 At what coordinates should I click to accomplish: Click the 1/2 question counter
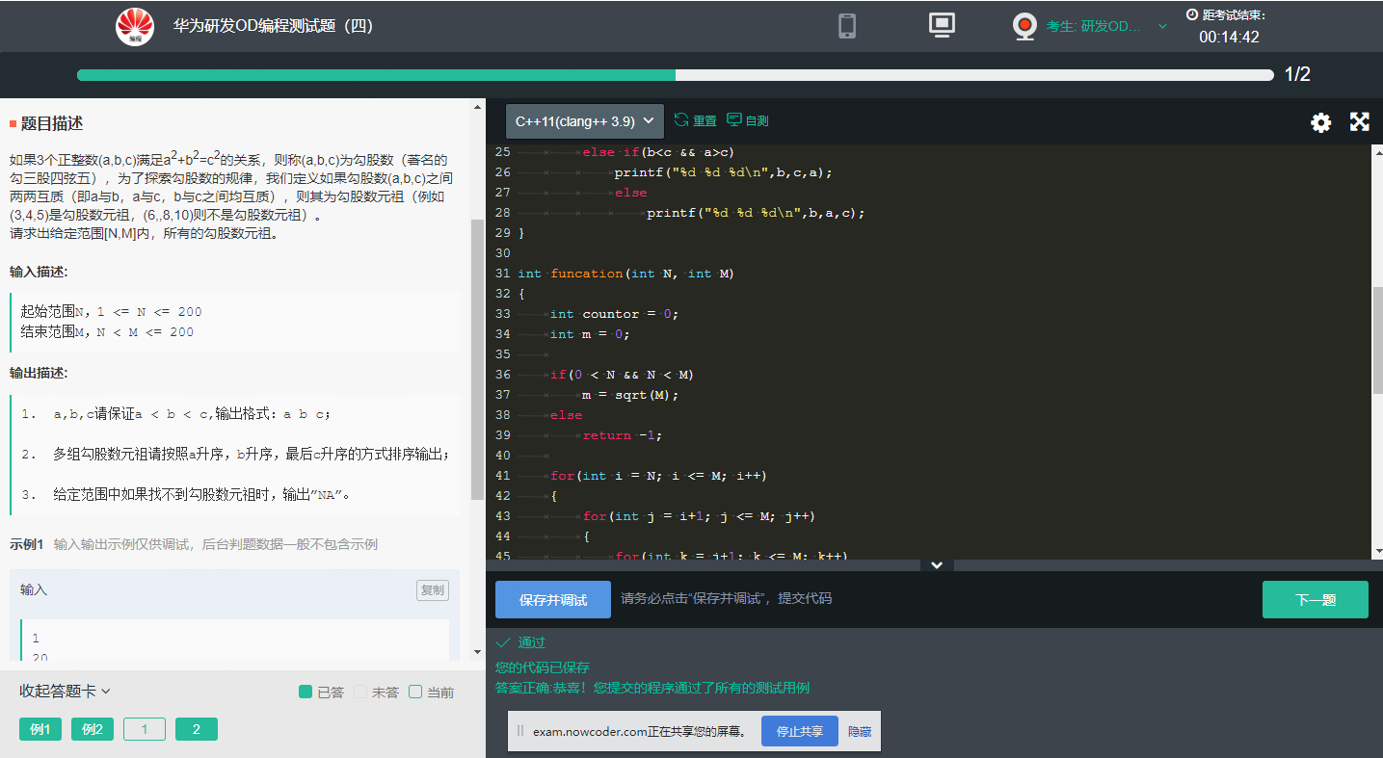[x=1297, y=75]
